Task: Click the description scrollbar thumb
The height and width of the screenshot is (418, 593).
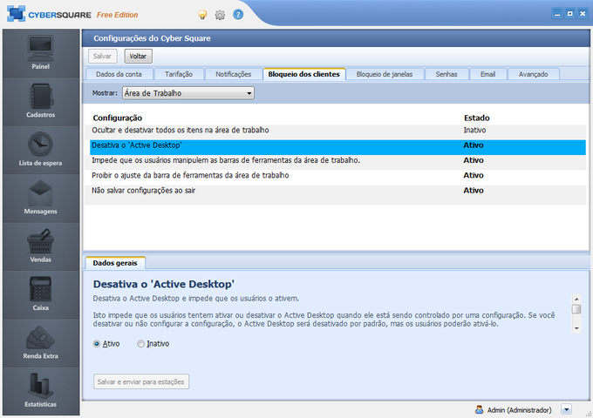Action: tap(576, 309)
